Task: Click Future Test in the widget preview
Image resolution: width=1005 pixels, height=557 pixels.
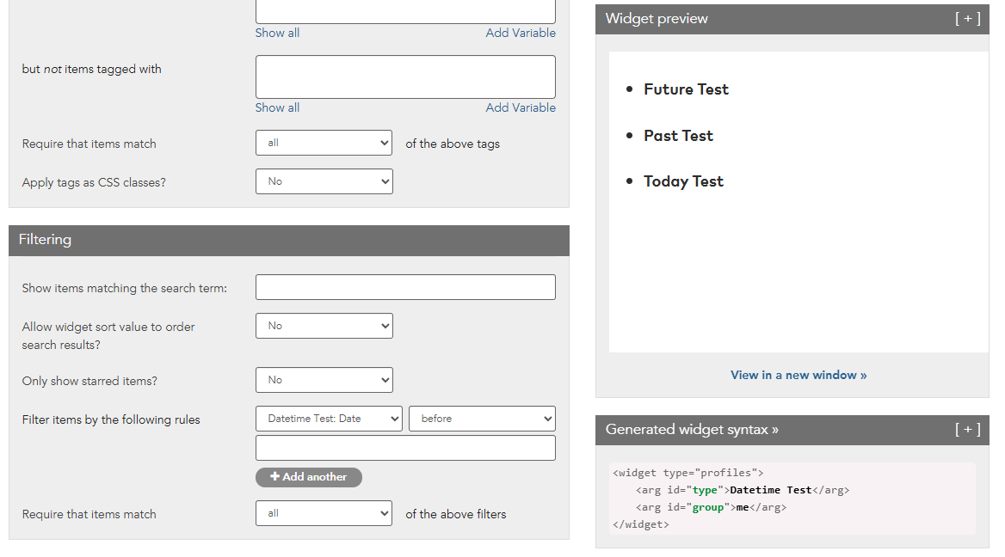Action: coord(686,89)
